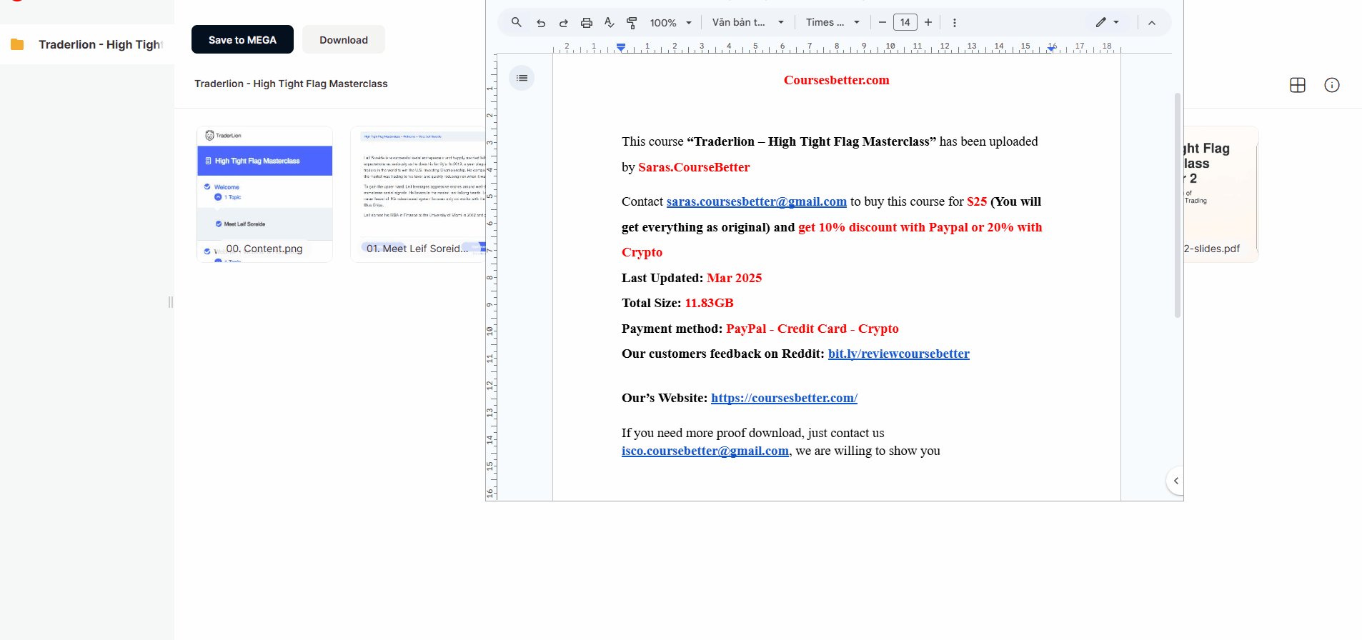Decrease font size with the minus button
This screenshot has height=640, width=1362.
pos(883,22)
